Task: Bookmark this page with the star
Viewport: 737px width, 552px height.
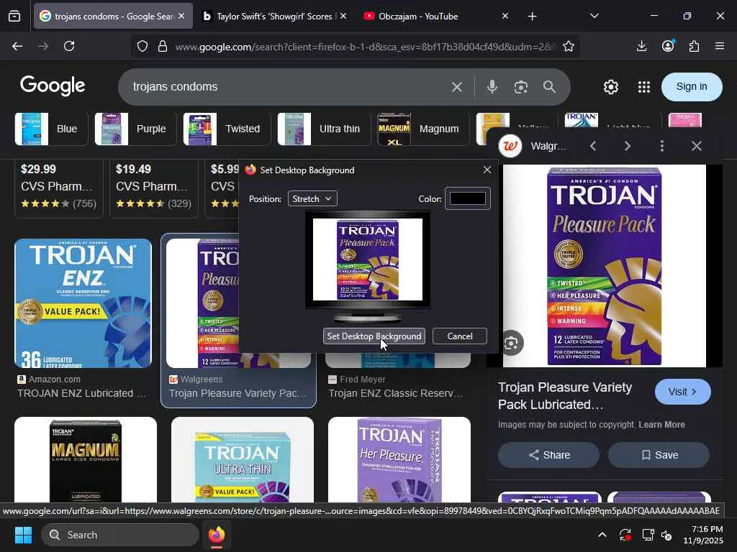Action: pos(569,46)
